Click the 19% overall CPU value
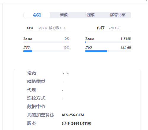Image resolution: width=148 pixels, height=130 pixels. click(66, 48)
